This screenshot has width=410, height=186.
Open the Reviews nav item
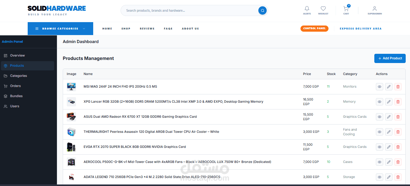pos(147,29)
